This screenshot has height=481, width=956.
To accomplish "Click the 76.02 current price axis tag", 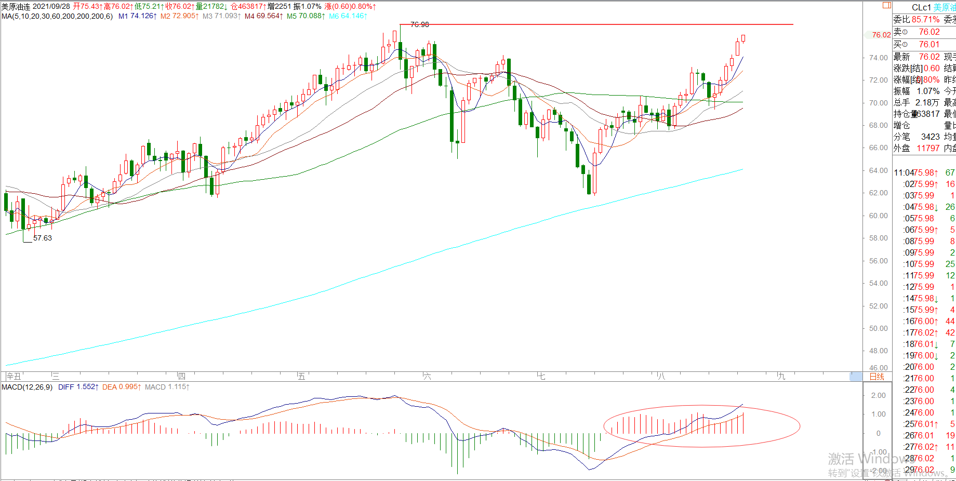I will (878, 35).
